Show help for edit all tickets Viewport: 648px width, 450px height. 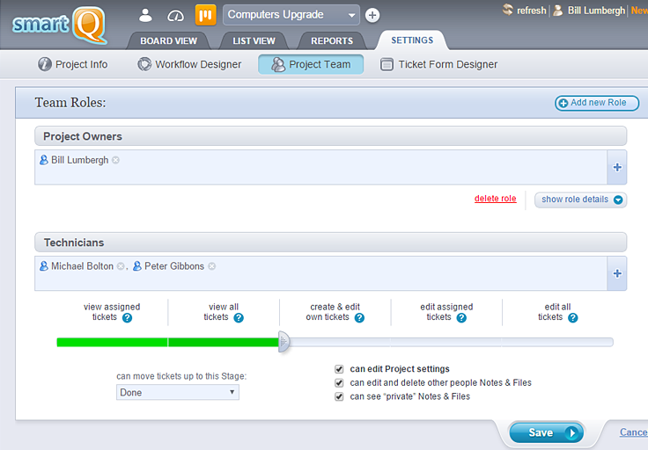tap(573, 318)
